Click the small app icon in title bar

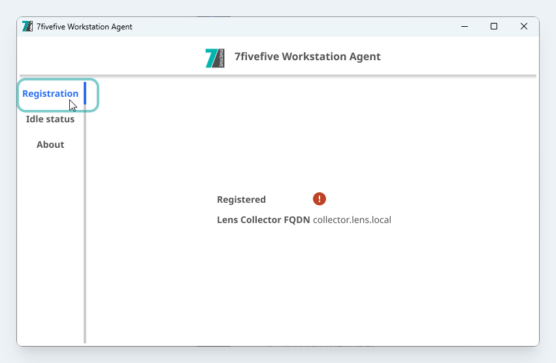[27, 27]
